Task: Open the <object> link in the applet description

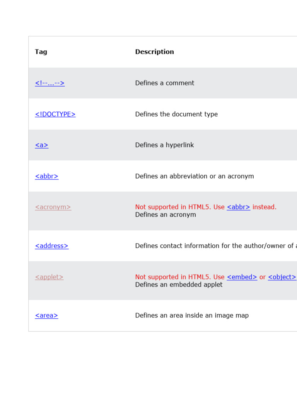Action: [x=282, y=277]
